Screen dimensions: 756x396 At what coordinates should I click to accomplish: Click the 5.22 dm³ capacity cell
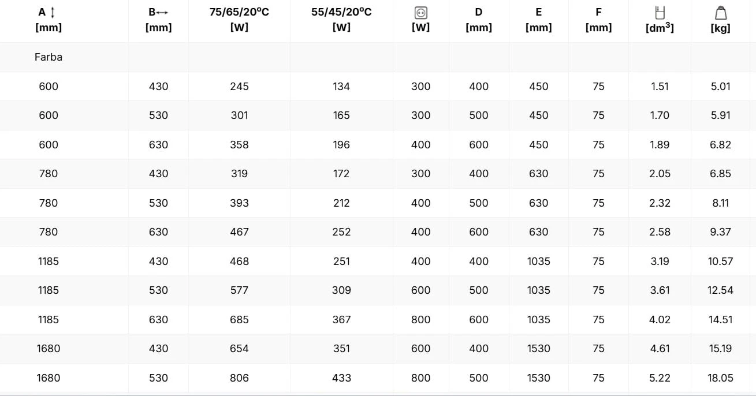[x=660, y=378]
